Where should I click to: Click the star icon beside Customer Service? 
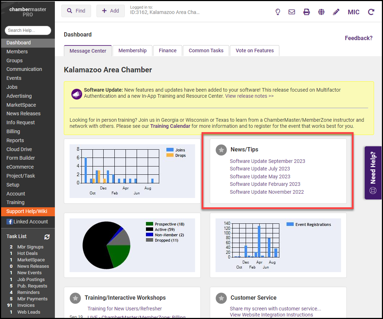221,298
